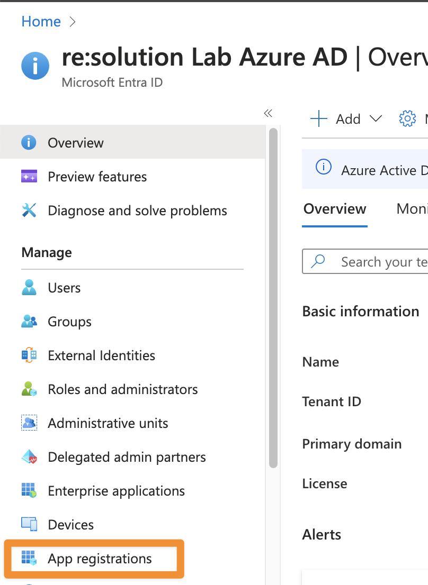Click the Devices icon
428x585 pixels.
click(29, 524)
